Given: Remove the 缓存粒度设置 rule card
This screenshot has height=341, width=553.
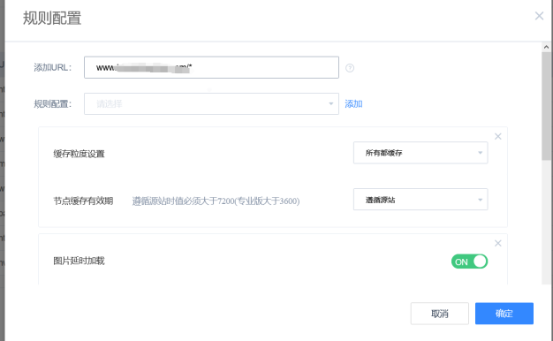Looking at the screenshot, I should point(497,136).
